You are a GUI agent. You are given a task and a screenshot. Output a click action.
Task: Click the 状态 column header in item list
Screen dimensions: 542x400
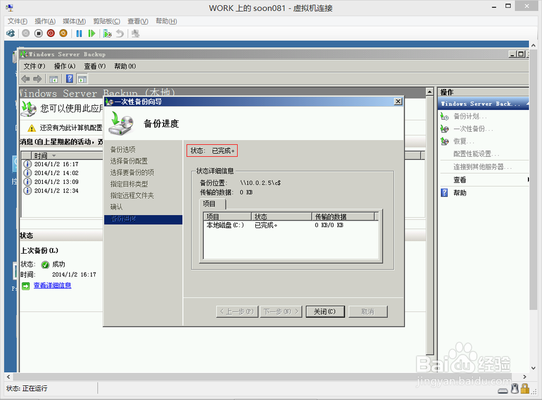(282, 216)
